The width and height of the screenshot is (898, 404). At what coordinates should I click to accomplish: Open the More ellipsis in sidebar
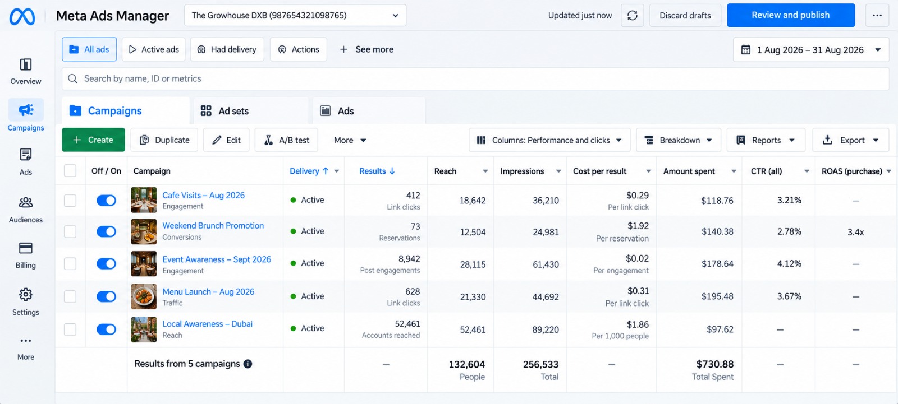pos(26,341)
